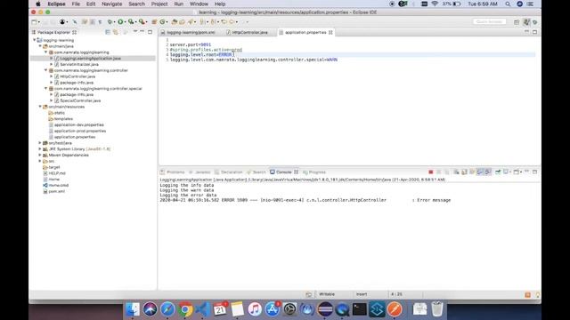The image size is (570, 320).
Task: Close the Console view tab
Action: click(297, 172)
